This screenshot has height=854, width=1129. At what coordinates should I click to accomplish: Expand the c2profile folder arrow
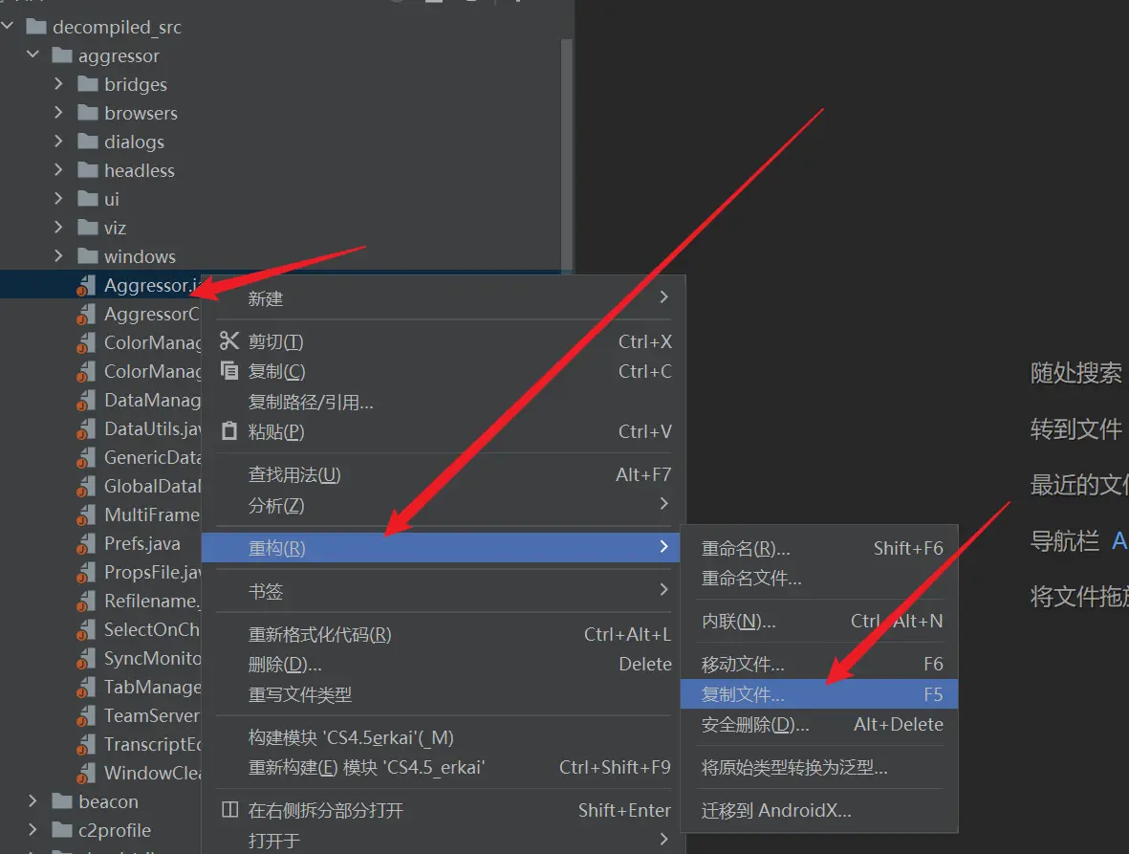point(33,830)
